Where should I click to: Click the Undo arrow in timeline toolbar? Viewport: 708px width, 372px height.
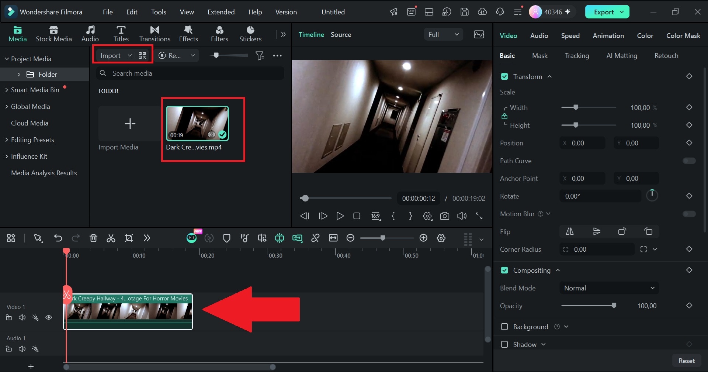point(58,238)
